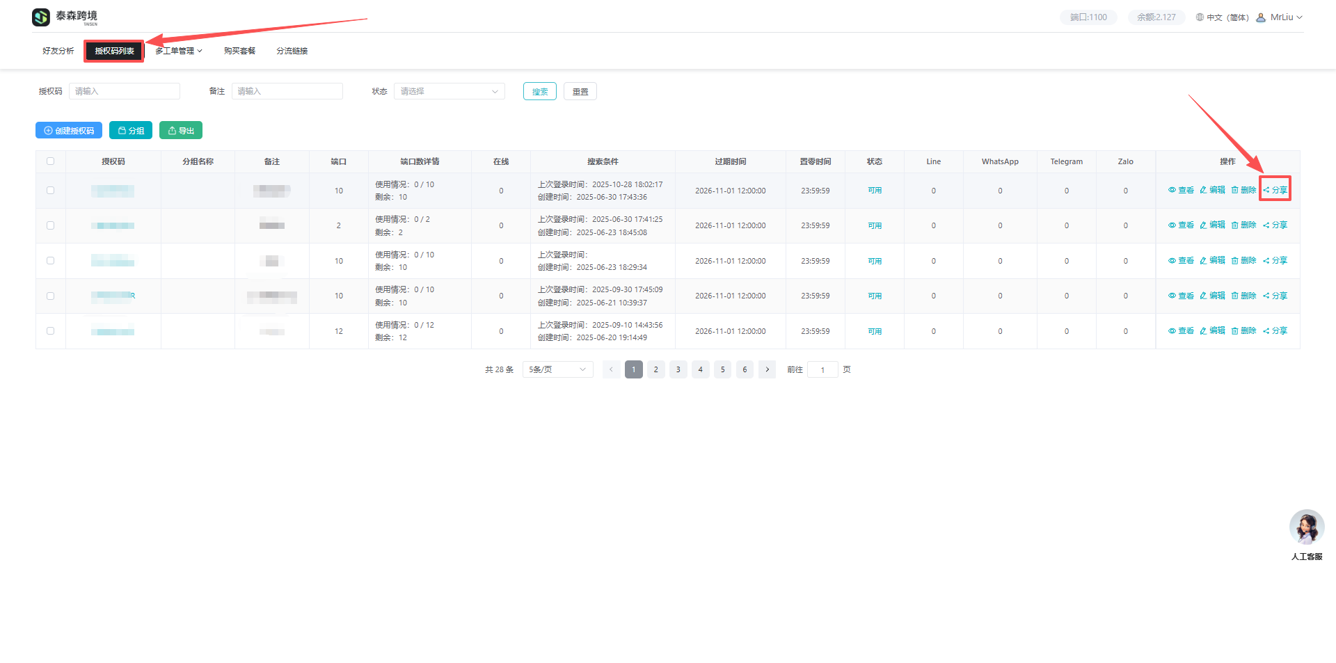Image resolution: width=1336 pixels, height=663 pixels.
Task: Open the 状态 select dropdown
Action: (x=449, y=91)
